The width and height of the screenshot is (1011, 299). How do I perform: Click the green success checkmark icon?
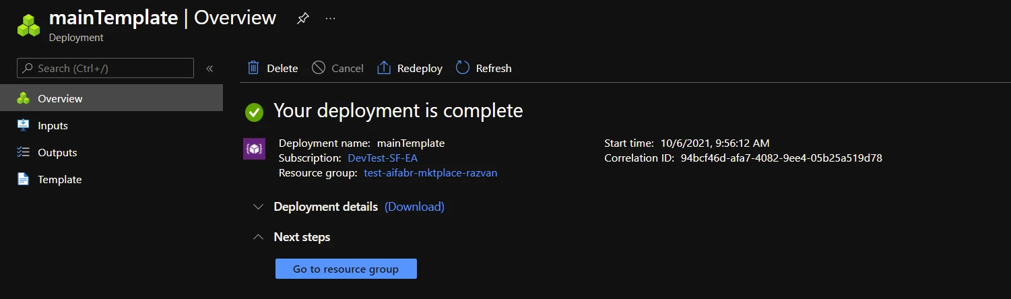(x=254, y=112)
